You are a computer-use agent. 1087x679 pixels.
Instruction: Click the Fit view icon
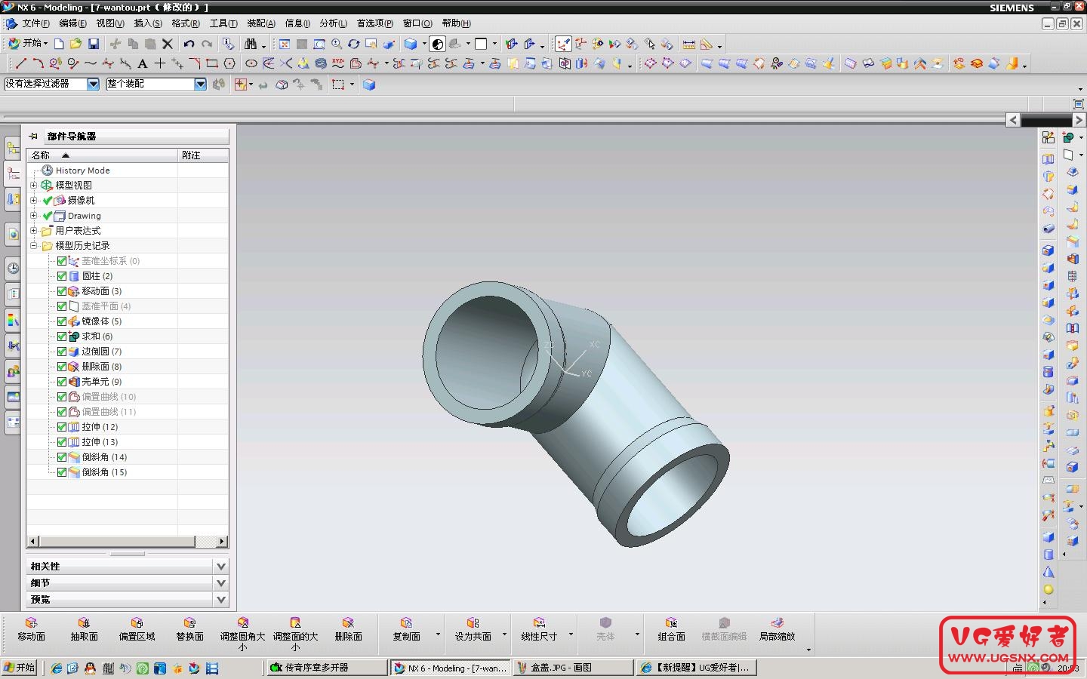pos(285,44)
